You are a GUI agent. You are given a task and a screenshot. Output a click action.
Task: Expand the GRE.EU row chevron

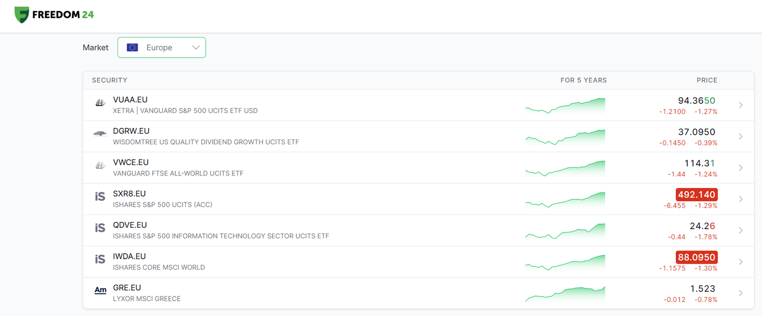[741, 293]
